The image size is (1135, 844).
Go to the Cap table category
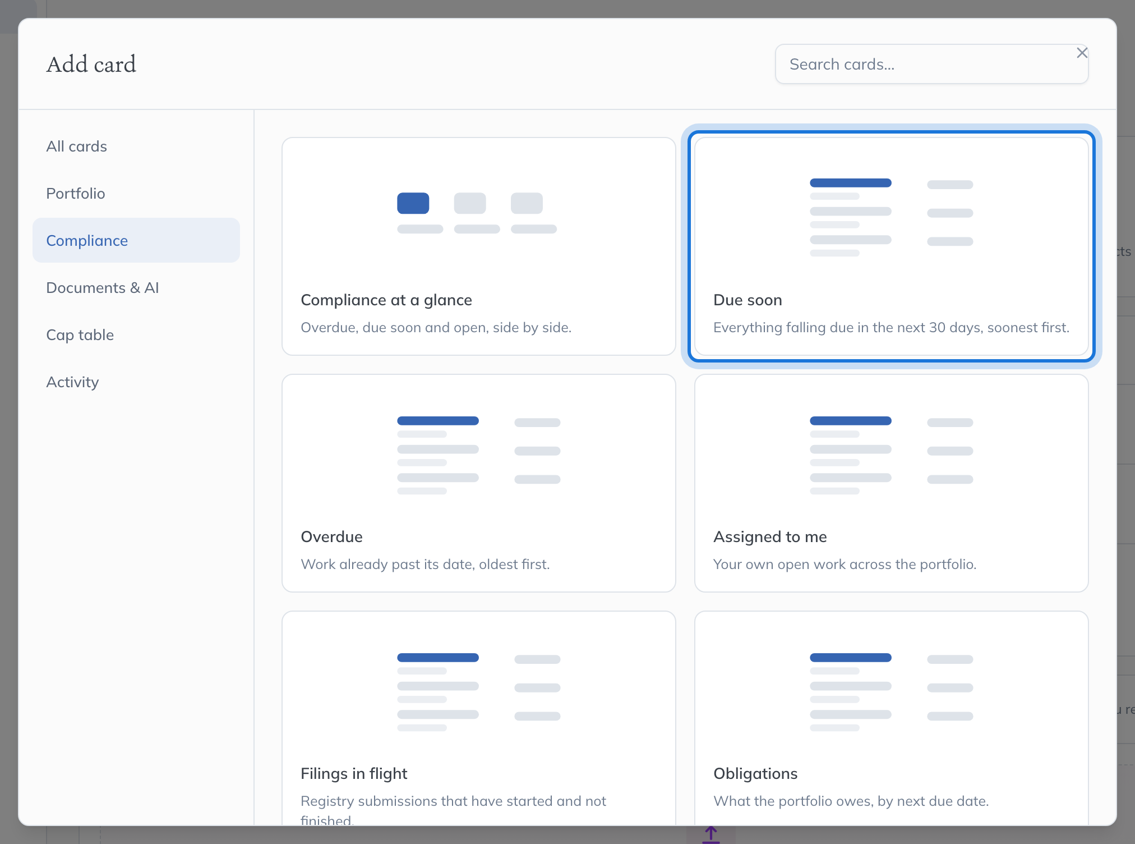[136, 334]
